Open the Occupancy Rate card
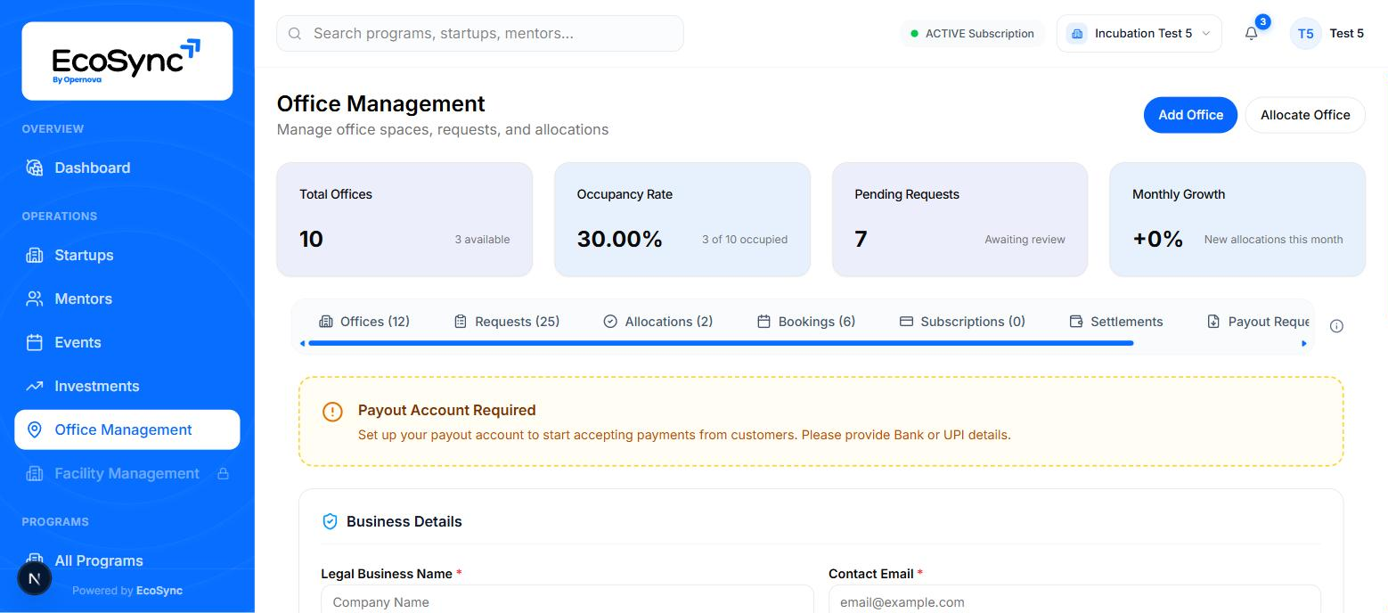This screenshot has width=1388, height=613. [682, 219]
